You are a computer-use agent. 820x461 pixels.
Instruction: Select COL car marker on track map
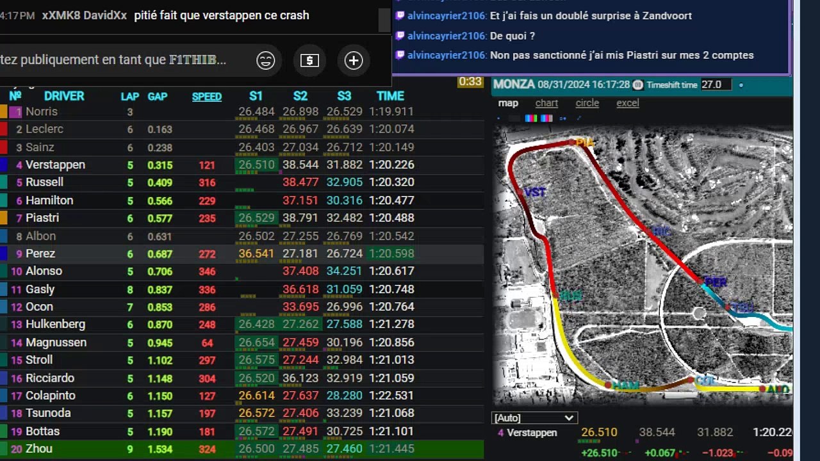[x=705, y=380]
